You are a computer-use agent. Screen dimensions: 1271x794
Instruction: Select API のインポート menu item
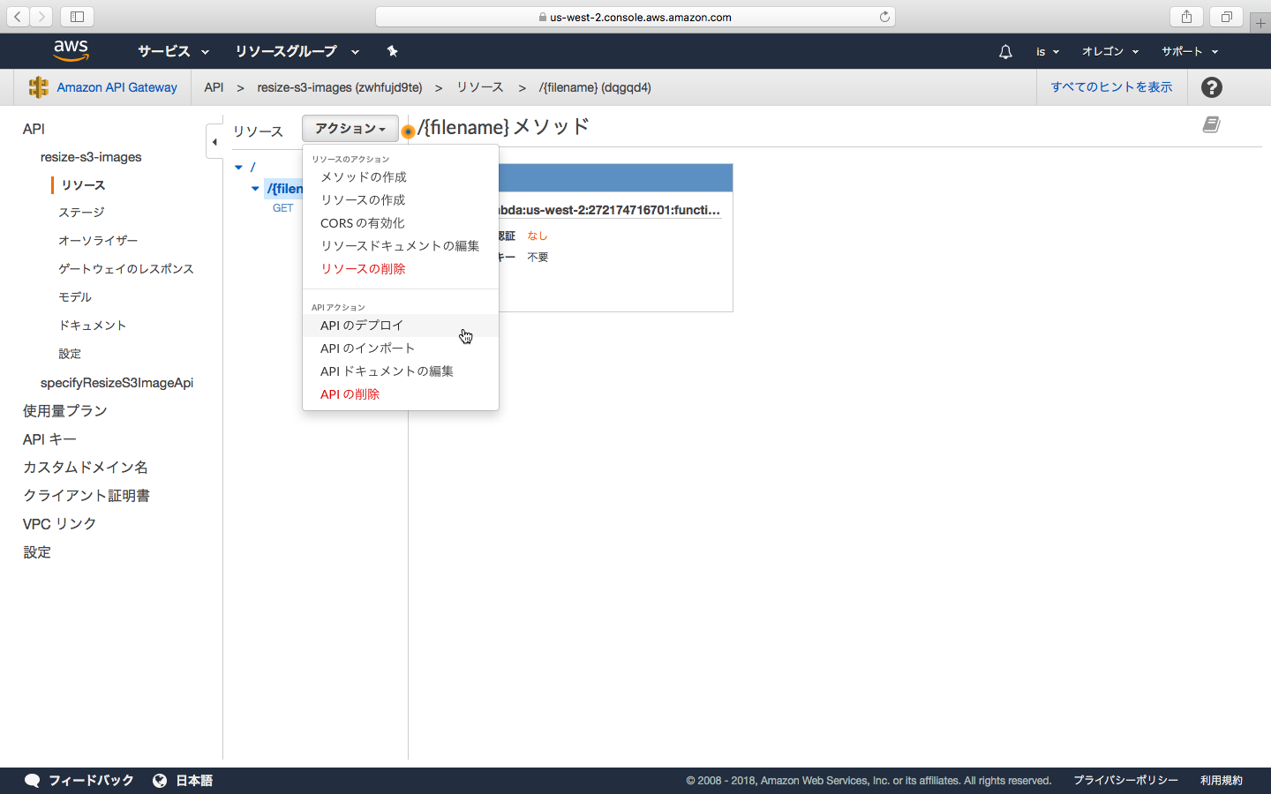400,348
